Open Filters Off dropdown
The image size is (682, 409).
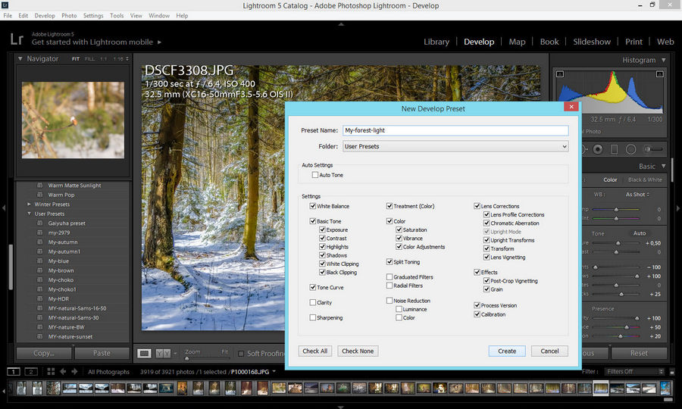(634, 372)
